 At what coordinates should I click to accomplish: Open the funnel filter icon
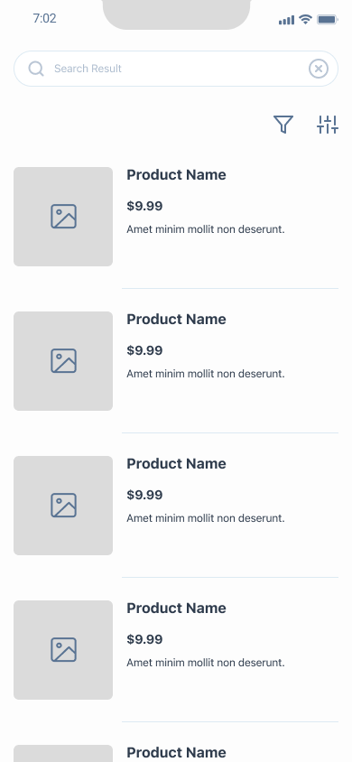283,125
